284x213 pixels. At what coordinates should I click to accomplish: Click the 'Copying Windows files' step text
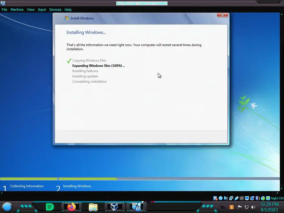point(89,60)
